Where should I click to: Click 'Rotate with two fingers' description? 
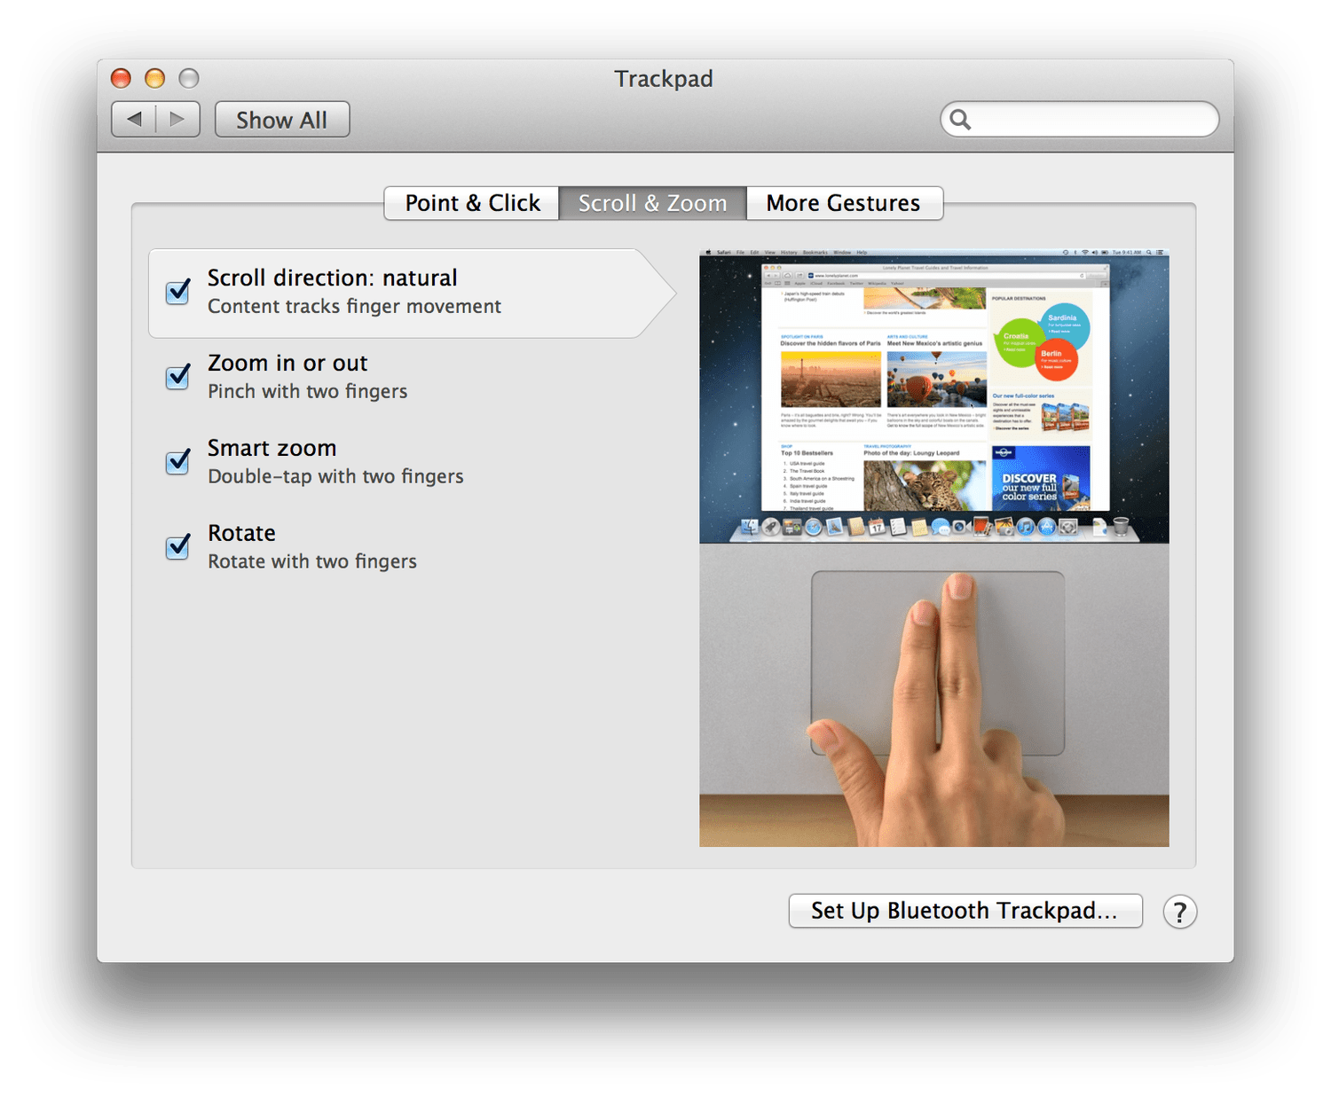[312, 561]
